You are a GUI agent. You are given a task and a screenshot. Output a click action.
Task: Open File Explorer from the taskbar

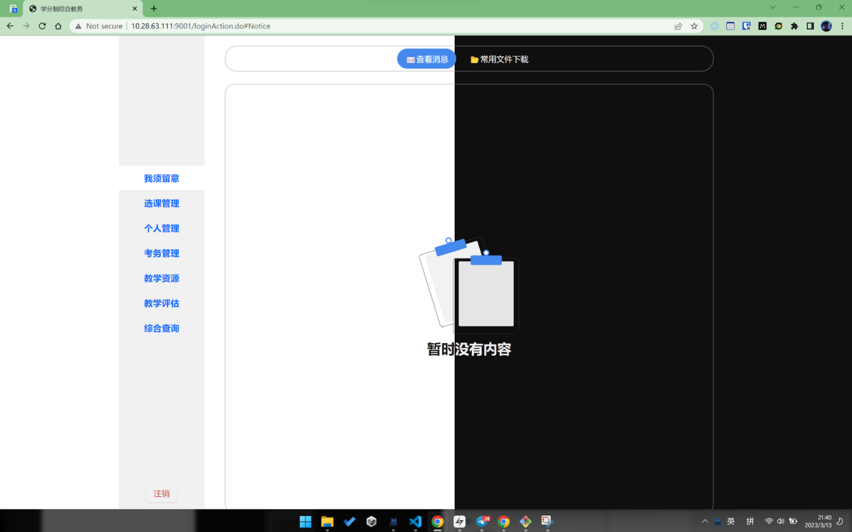327,521
